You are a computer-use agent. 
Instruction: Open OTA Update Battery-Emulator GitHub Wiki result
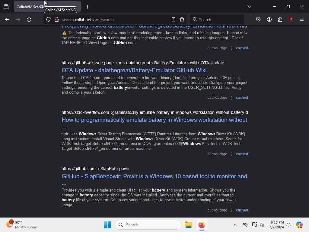(134, 70)
